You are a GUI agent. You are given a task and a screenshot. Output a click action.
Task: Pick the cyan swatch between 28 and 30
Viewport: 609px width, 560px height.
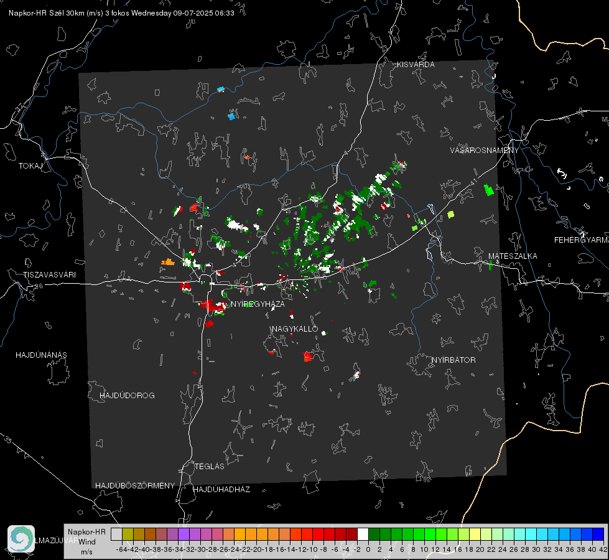pyautogui.click(x=531, y=534)
